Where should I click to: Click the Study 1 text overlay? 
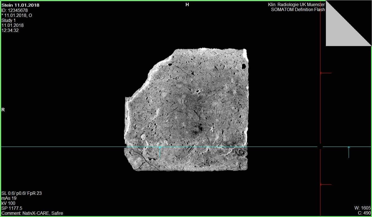(9, 20)
